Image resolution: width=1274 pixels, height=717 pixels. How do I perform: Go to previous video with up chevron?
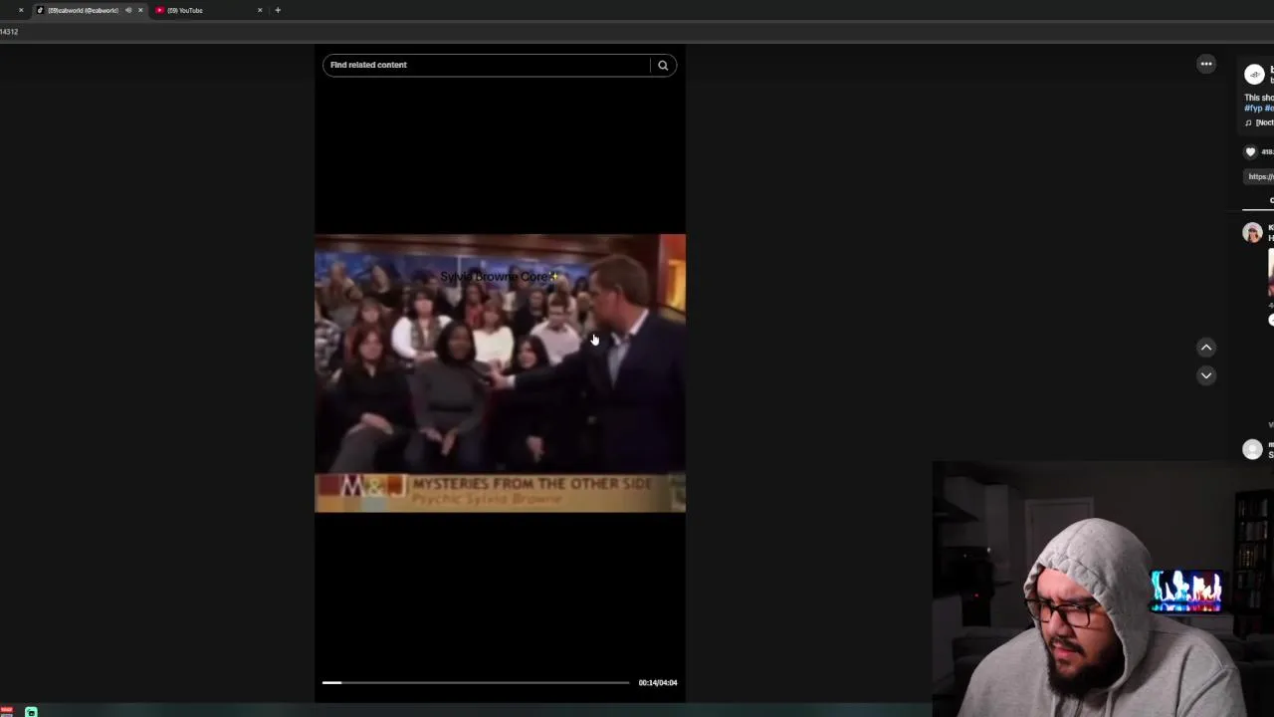click(1206, 348)
